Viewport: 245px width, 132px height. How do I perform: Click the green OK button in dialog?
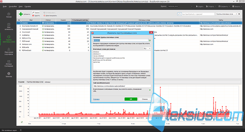[x=131, y=99]
